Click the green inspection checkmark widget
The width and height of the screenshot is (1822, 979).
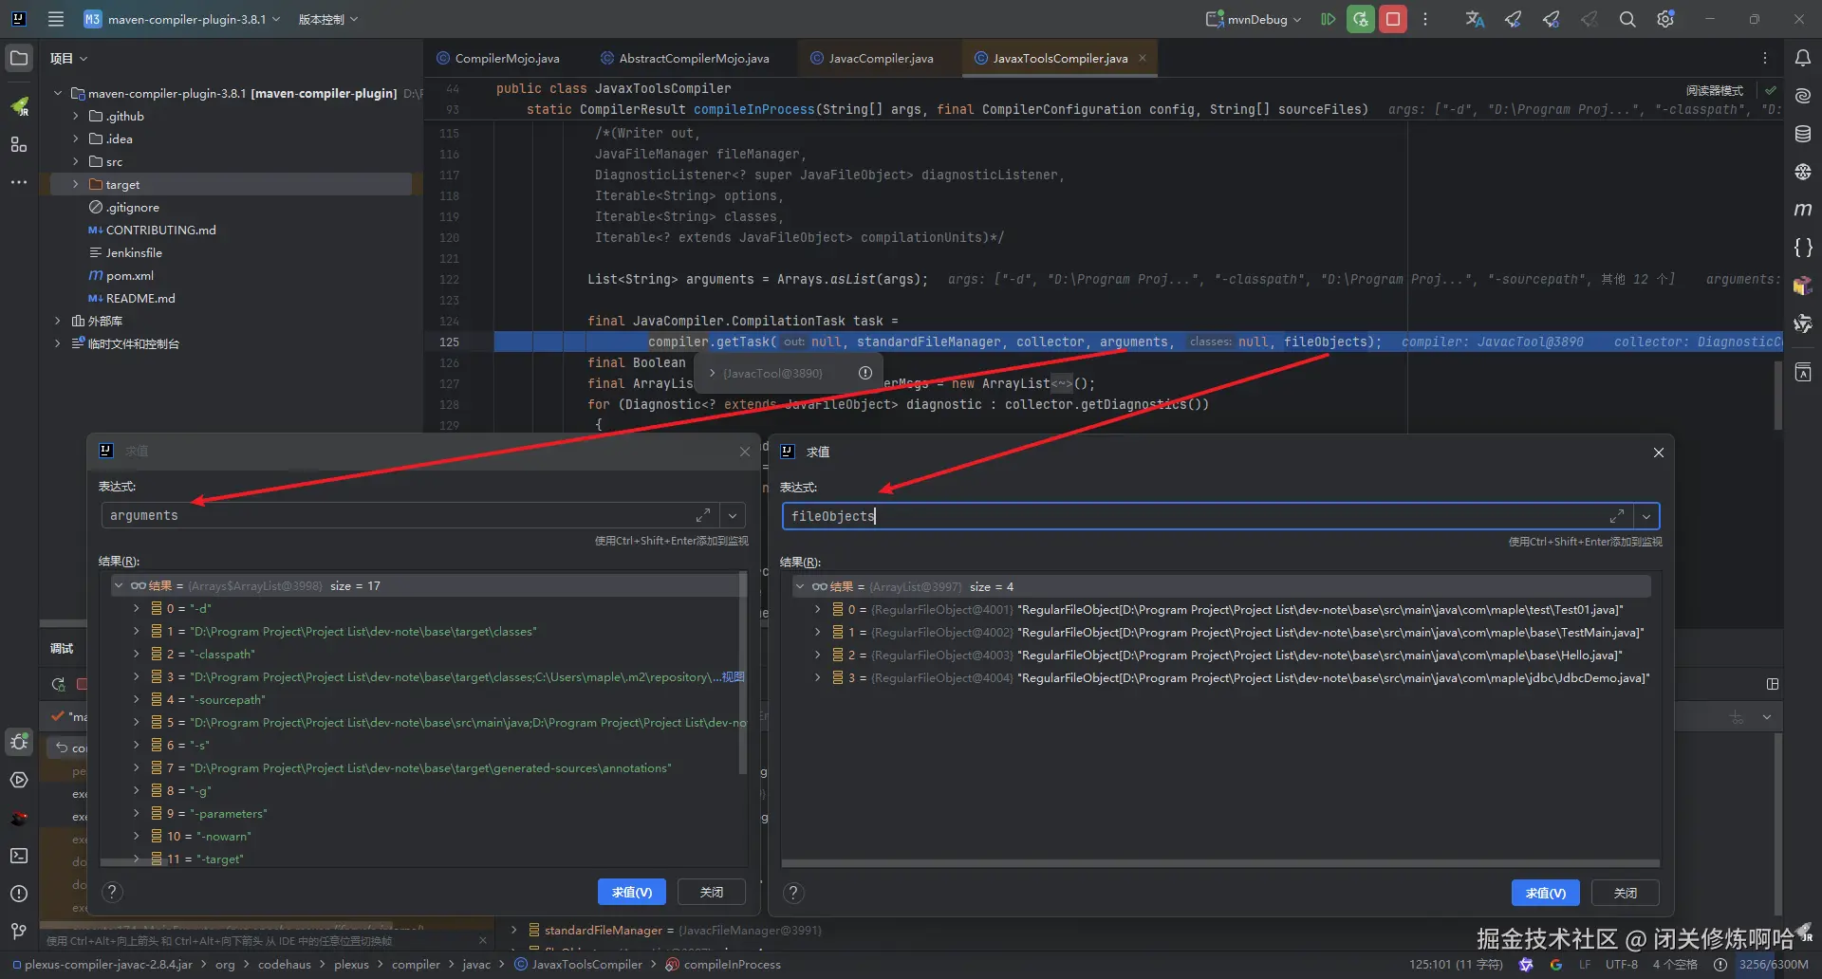[1771, 90]
